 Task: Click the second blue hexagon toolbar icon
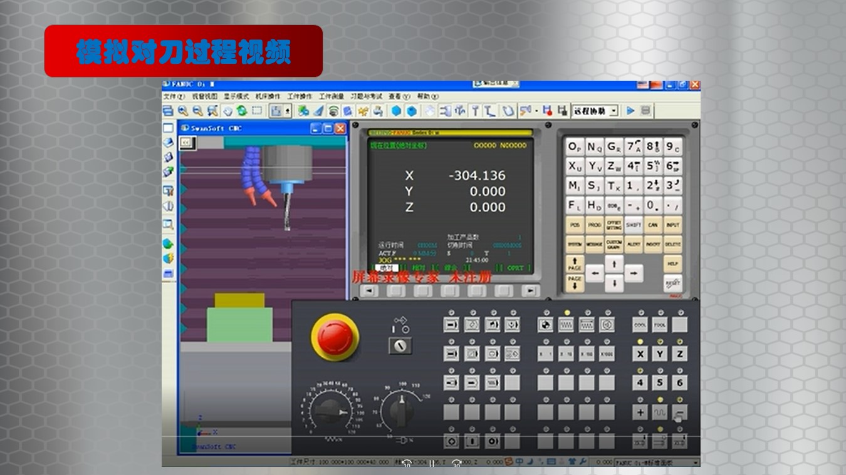click(411, 111)
